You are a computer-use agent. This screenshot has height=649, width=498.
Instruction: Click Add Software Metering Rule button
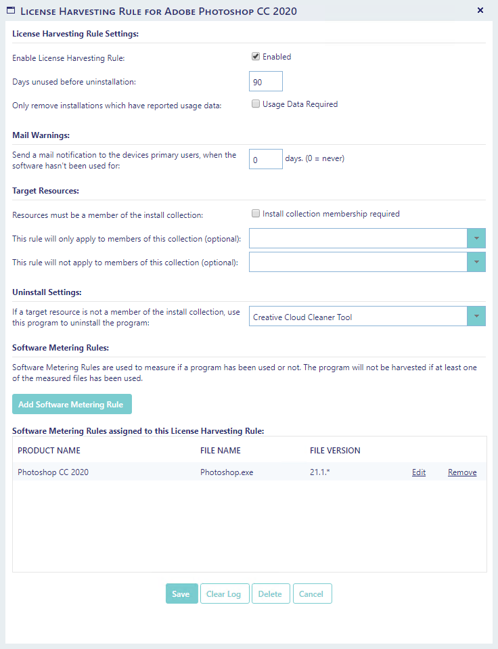pyautogui.click(x=72, y=404)
